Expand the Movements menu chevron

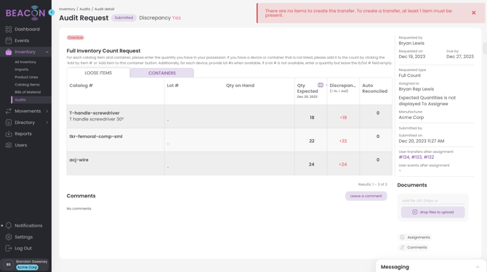point(47,111)
